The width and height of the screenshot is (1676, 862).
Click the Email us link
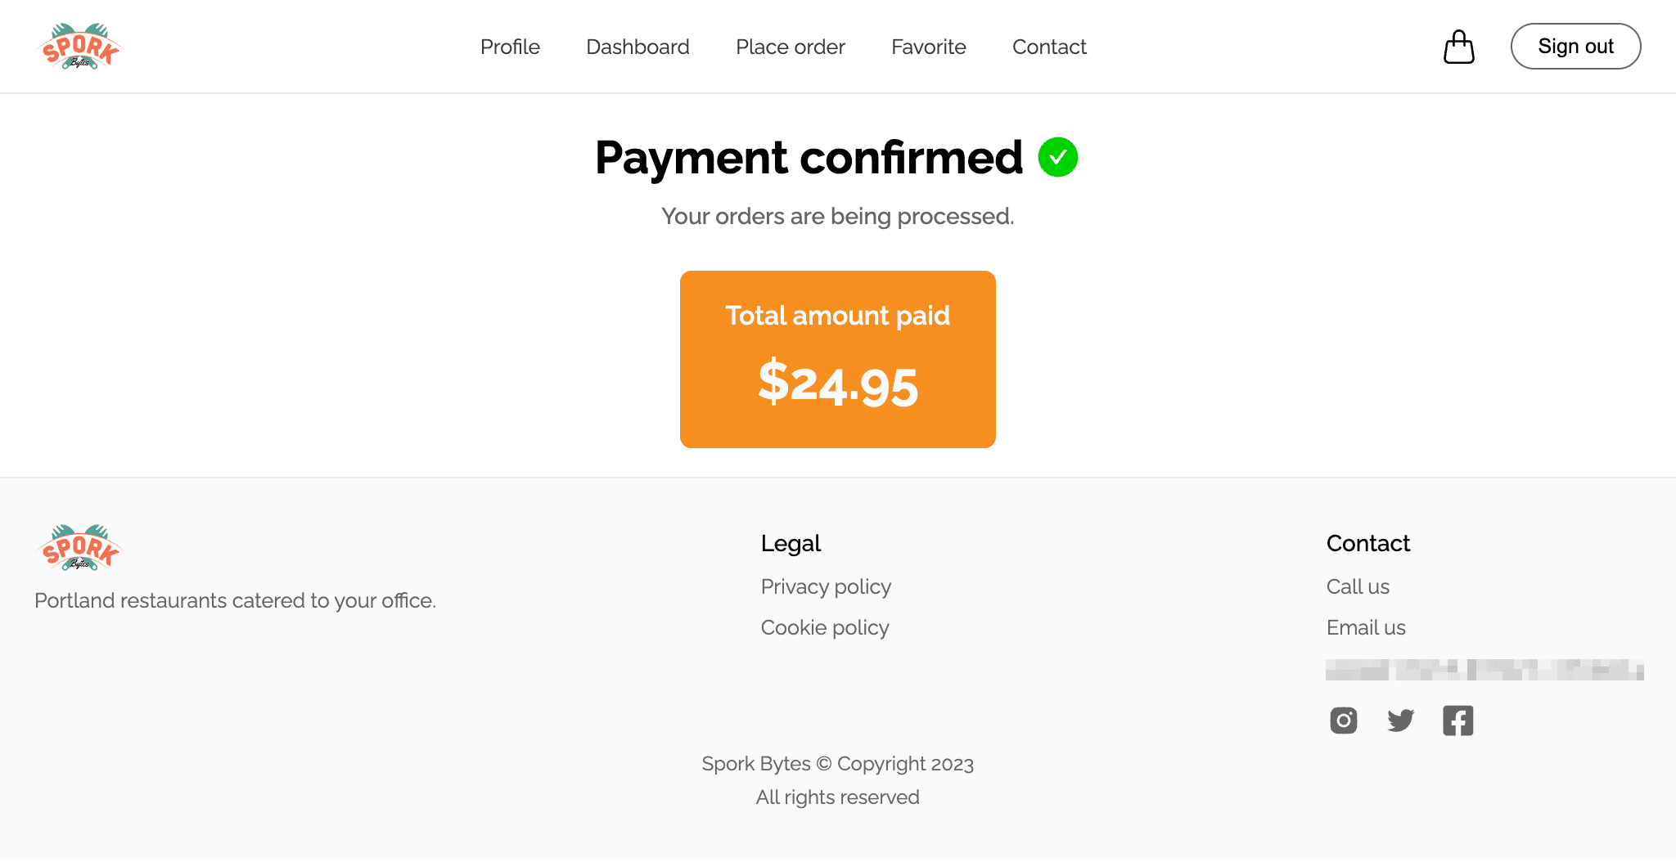pos(1365,627)
